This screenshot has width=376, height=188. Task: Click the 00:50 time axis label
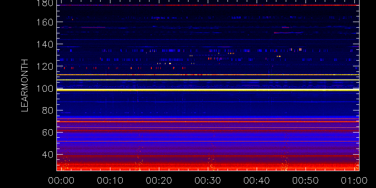306,180
